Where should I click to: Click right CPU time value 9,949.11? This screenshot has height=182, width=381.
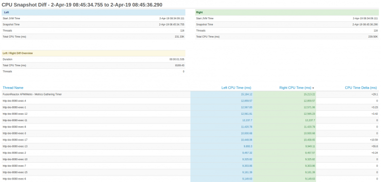(x=310, y=146)
